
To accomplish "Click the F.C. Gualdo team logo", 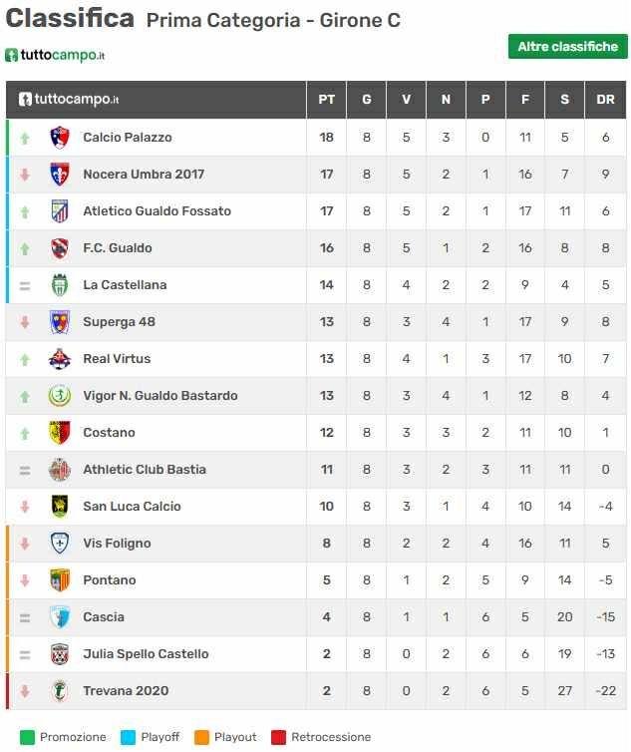I will [60, 248].
